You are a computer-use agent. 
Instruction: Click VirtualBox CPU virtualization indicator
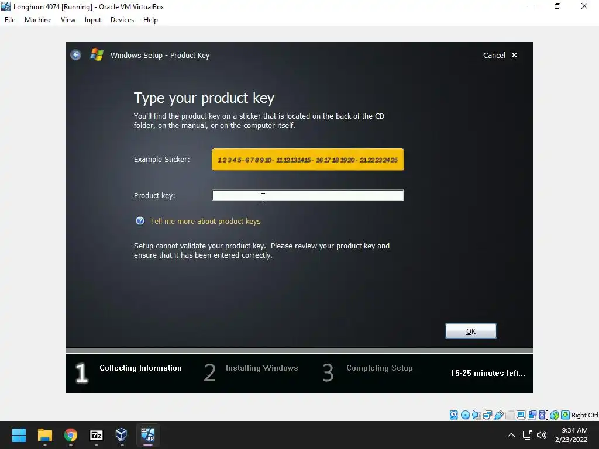click(x=543, y=415)
